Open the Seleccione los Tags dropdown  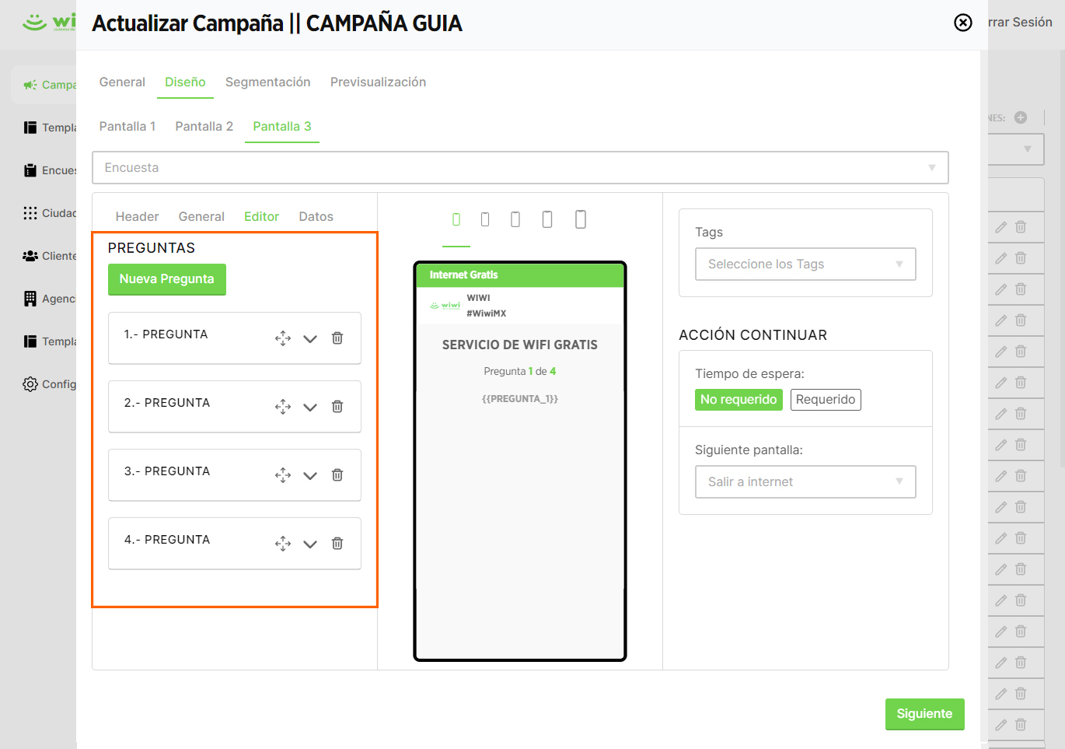pyautogui.click(x=805, y=264)
